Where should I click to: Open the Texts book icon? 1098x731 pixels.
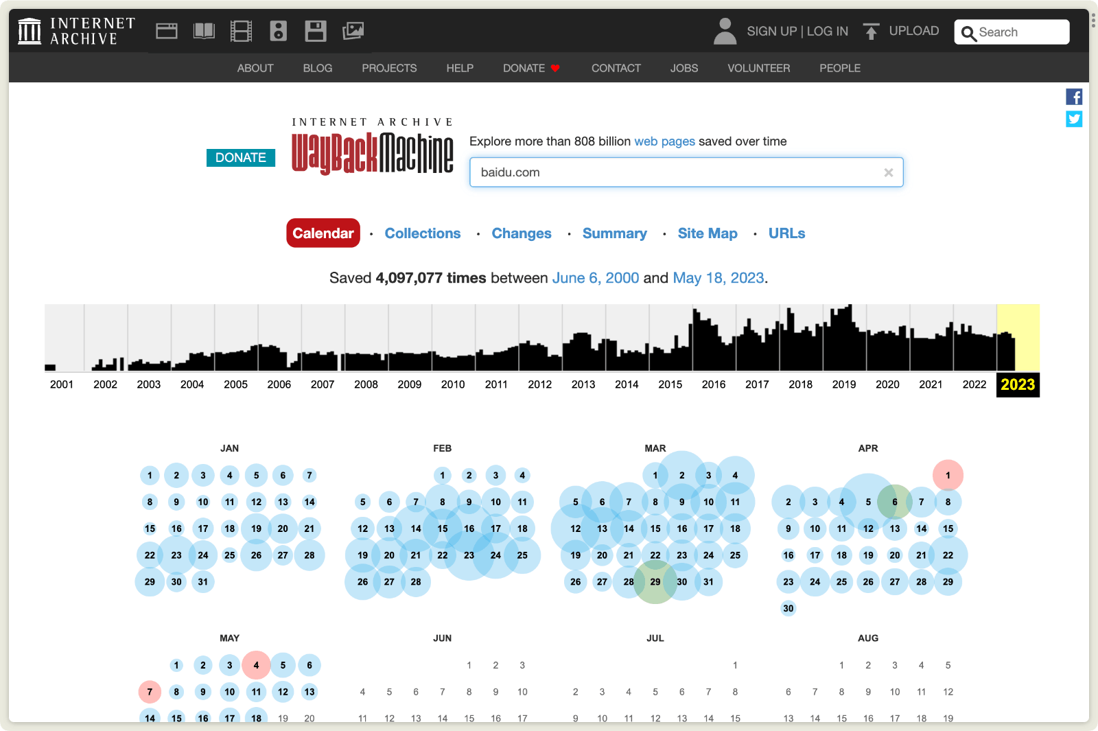coord(204,31)
